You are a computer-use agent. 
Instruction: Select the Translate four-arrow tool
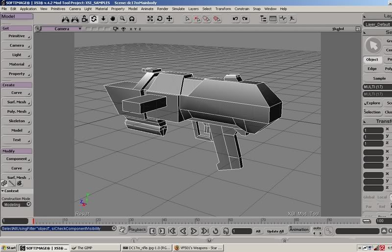[x=169, y=19]
